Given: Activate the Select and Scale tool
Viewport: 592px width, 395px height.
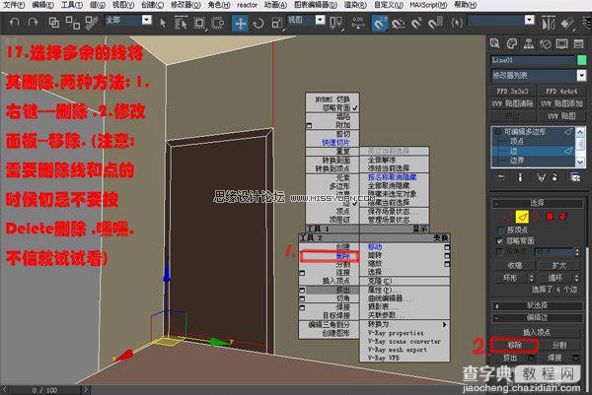Looking at the screenshot, I should tap(277, 24).
